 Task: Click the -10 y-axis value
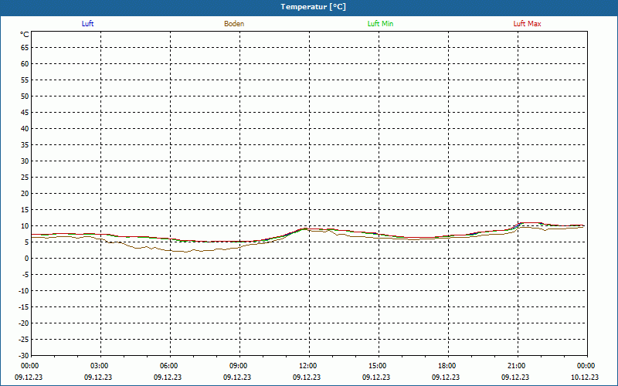pyautogui.click(x=24, y=291)
